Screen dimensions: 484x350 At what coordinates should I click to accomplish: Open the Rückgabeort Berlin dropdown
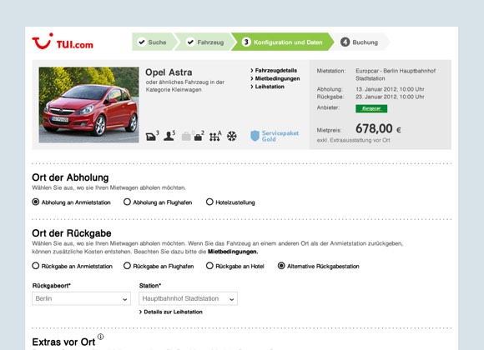81,298
